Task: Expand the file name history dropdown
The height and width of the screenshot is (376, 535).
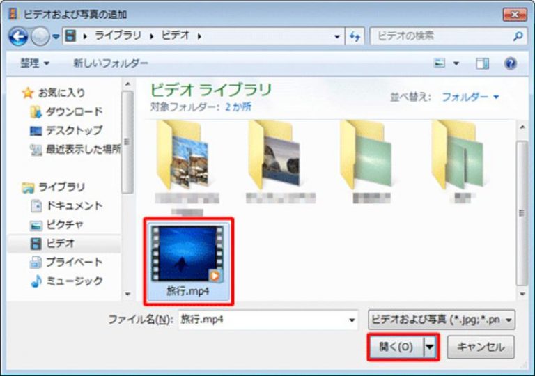Action: coord(351,320)
